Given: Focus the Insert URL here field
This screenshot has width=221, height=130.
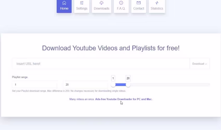Looking at the screenshot, I should tap(101, 64).
